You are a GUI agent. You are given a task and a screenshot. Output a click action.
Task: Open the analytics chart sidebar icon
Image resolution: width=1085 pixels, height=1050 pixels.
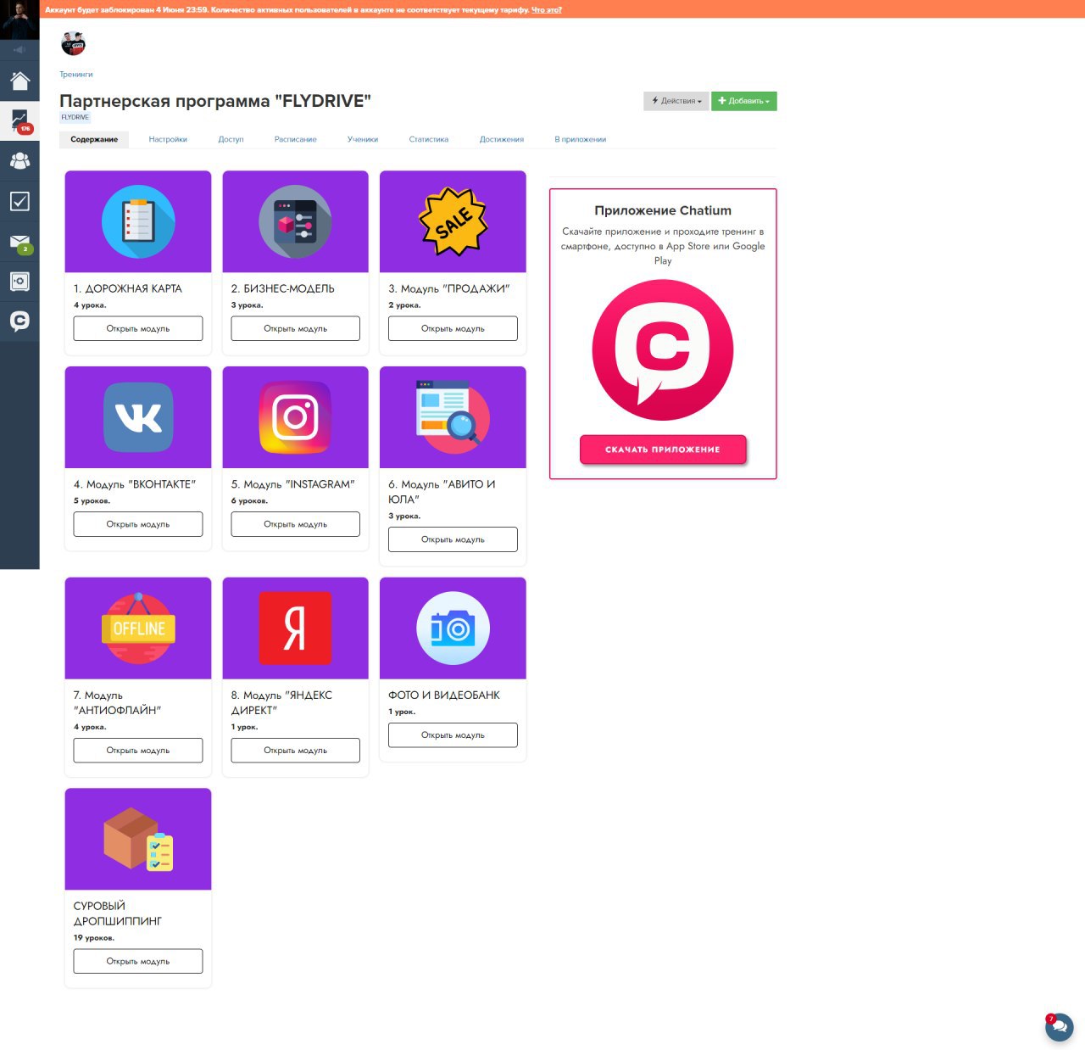coord(19,121)
